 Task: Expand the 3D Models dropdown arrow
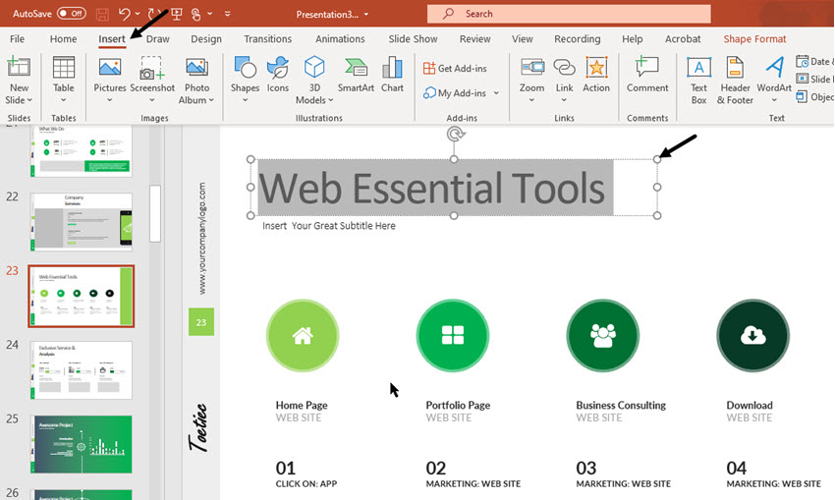(331, 100)
